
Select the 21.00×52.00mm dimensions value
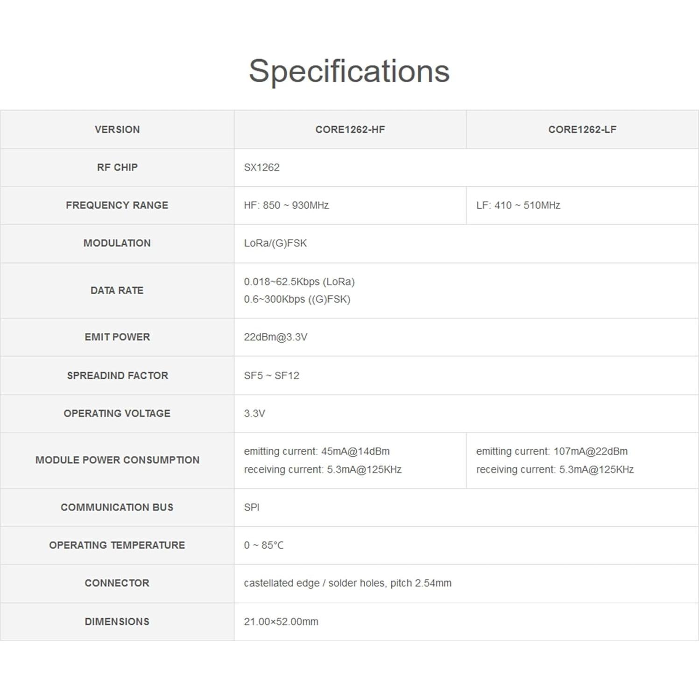tap(281, 621)
